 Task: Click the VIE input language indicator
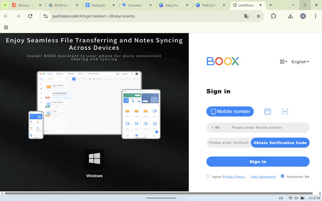281,198
